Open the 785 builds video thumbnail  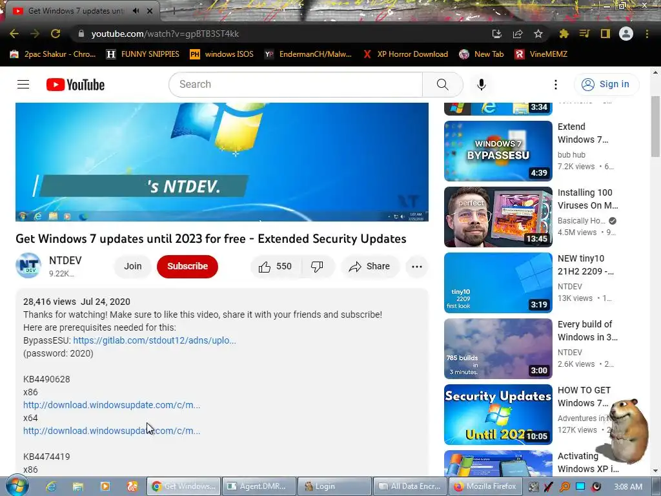tap(498, 348)
